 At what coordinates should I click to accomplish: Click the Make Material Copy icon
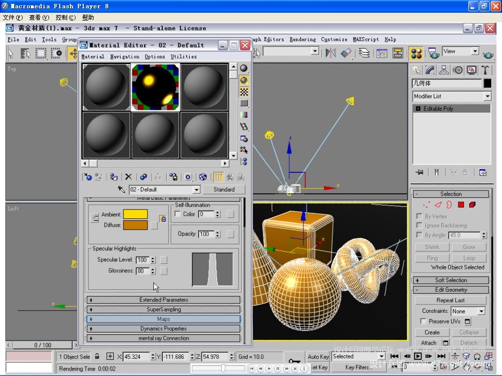click(144, 177)
